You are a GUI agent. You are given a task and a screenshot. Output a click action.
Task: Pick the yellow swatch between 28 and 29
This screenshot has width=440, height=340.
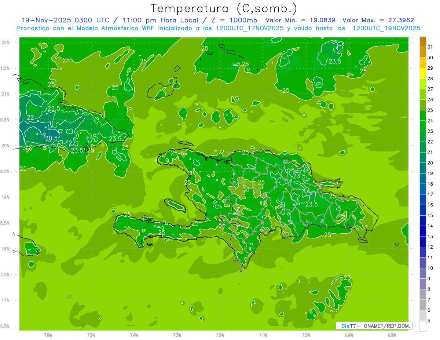pos(423,73)
